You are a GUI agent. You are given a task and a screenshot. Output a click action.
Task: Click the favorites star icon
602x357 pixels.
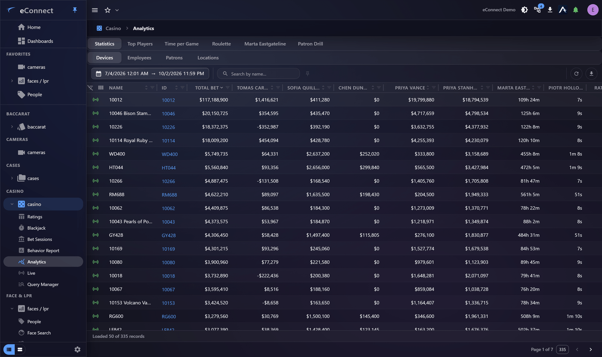click(x=108, y=10)
